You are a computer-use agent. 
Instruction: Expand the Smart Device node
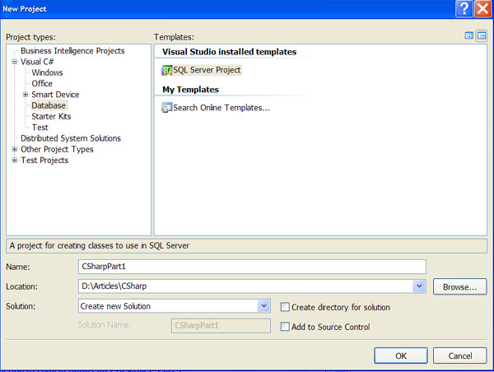tap(26, 95)
